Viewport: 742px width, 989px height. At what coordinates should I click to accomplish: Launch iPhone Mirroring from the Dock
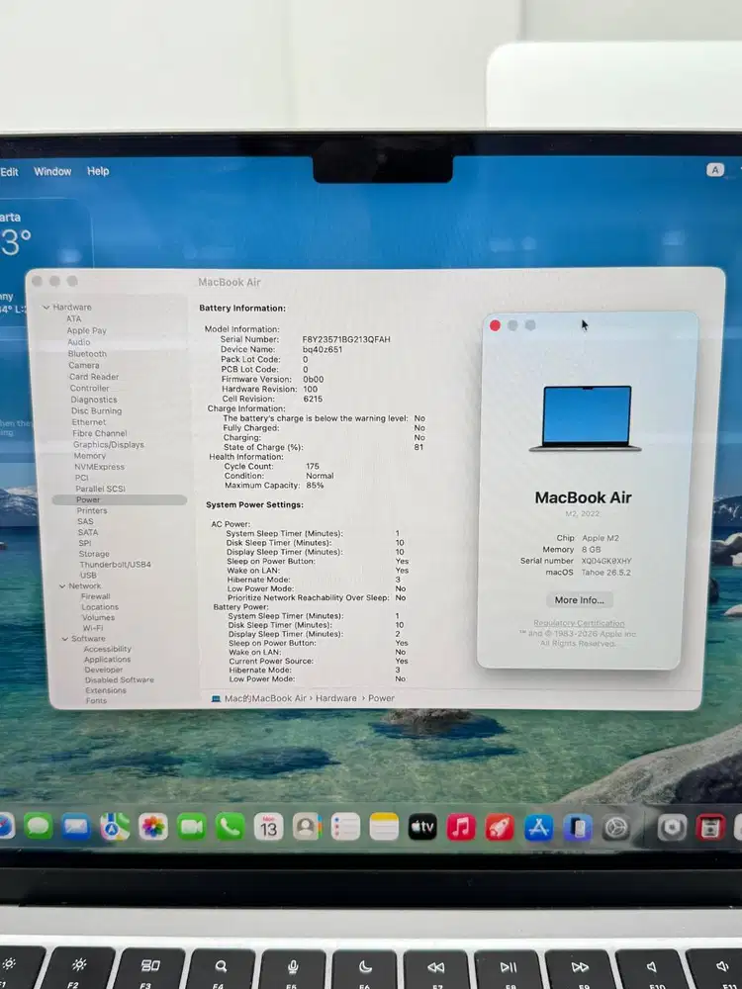point(578,828)
